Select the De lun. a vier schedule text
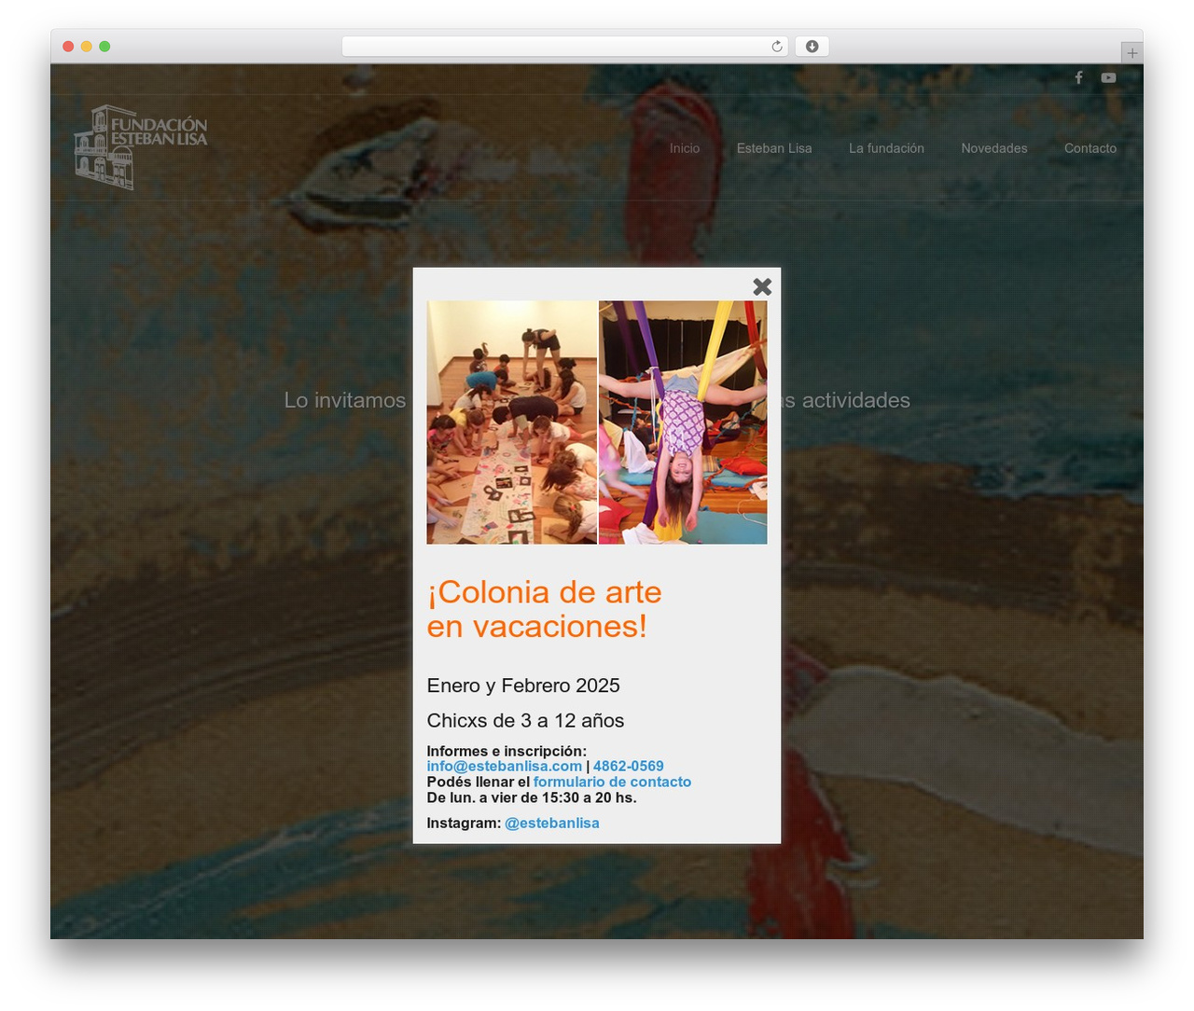 point(532,797)
